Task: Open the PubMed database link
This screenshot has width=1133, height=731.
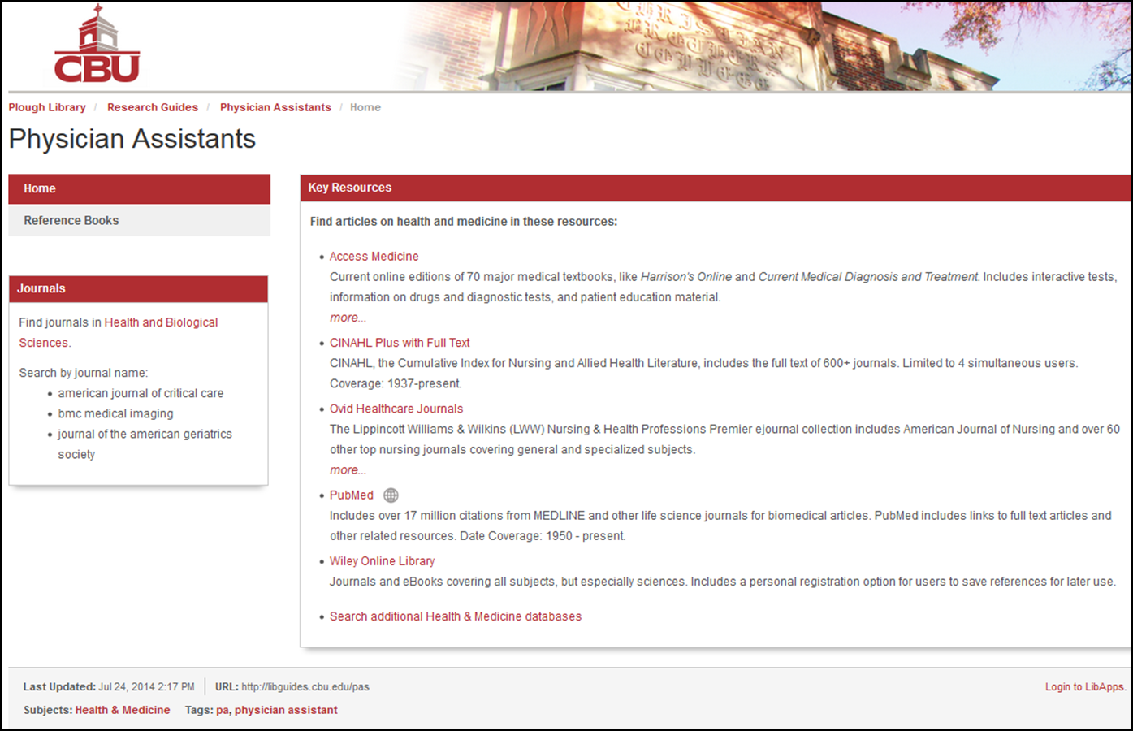Action: [352, 495]
